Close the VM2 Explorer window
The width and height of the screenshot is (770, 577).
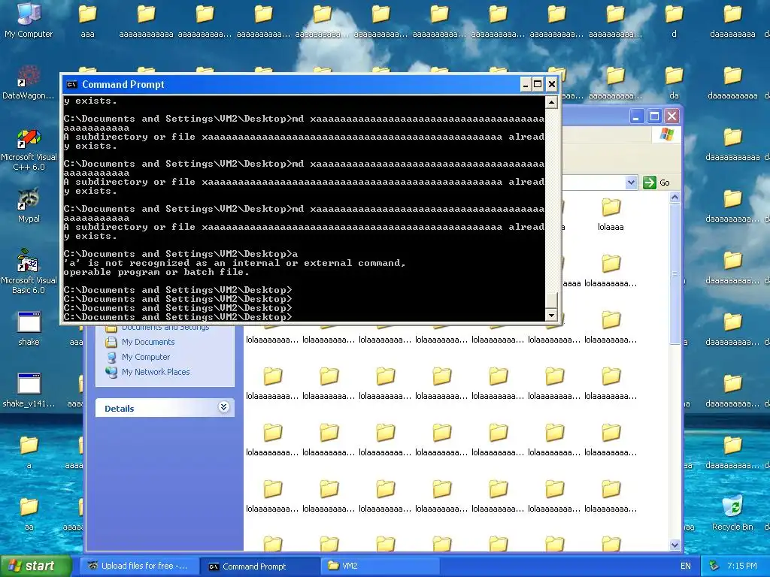[x=671, y=116]
